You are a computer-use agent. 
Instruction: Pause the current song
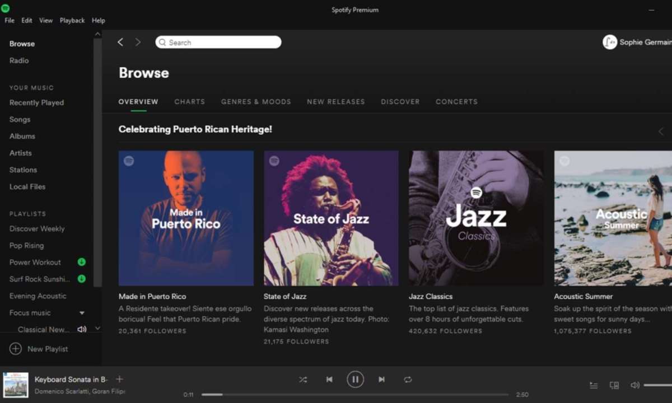click(355, 379)
